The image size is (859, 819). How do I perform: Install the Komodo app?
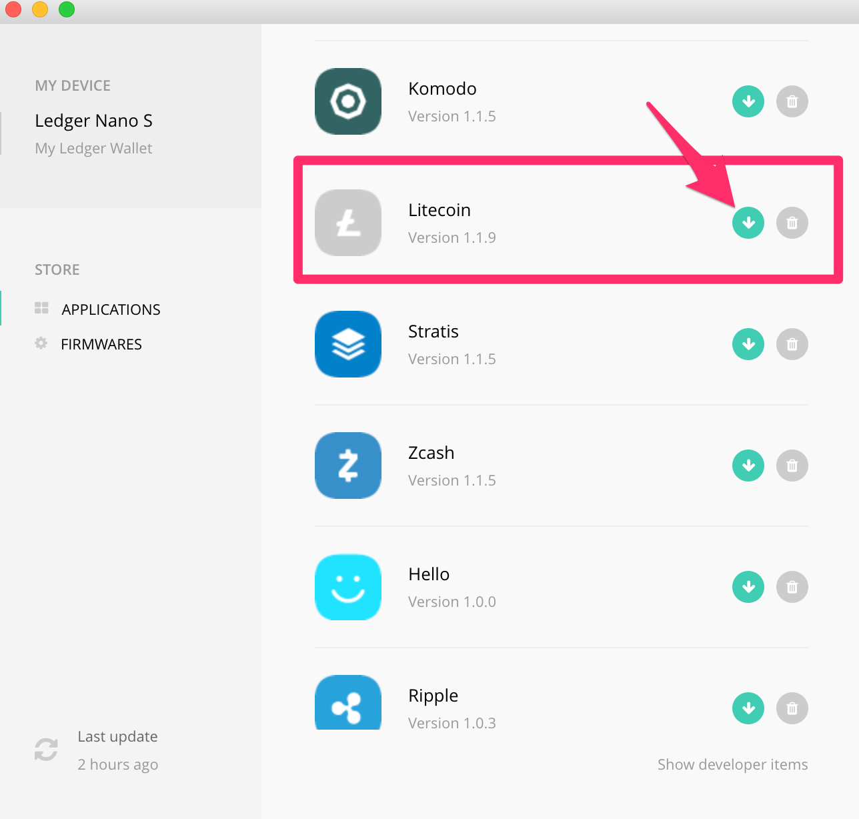[x=748, y=101]
